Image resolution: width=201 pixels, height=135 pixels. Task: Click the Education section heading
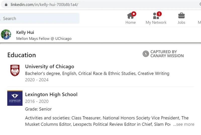click(x=22, y=55)
